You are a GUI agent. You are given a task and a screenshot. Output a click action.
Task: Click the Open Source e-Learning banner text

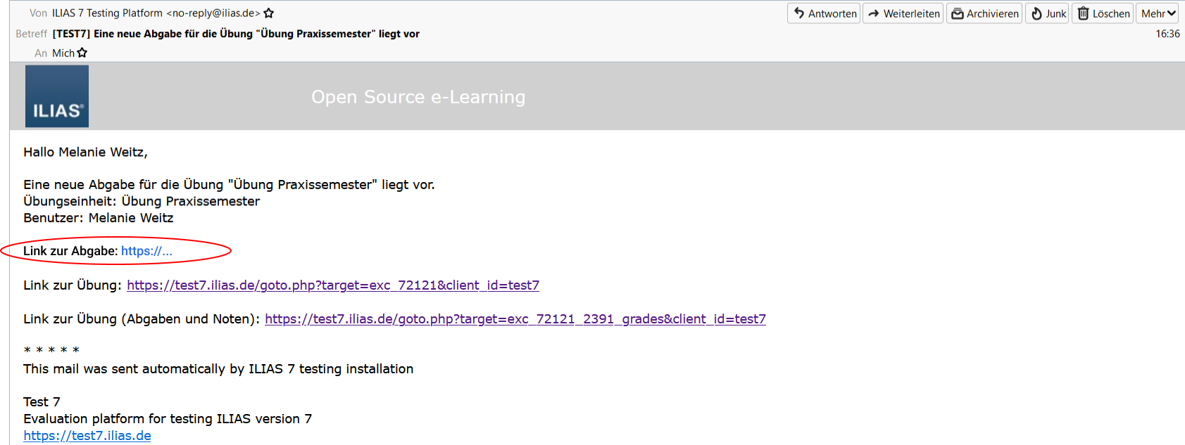[418, 97]
